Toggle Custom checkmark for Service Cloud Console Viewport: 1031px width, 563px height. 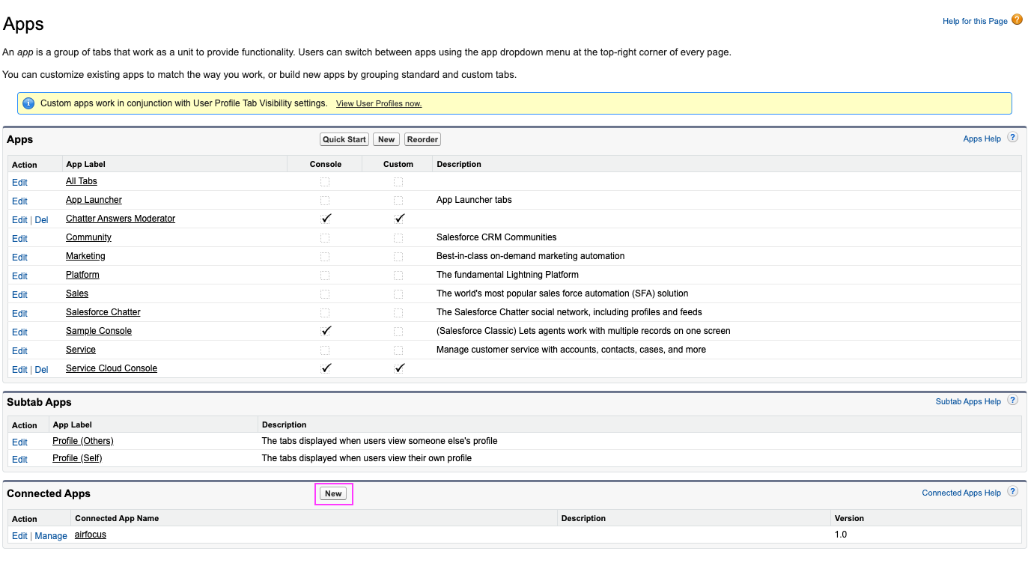[399, 368]
